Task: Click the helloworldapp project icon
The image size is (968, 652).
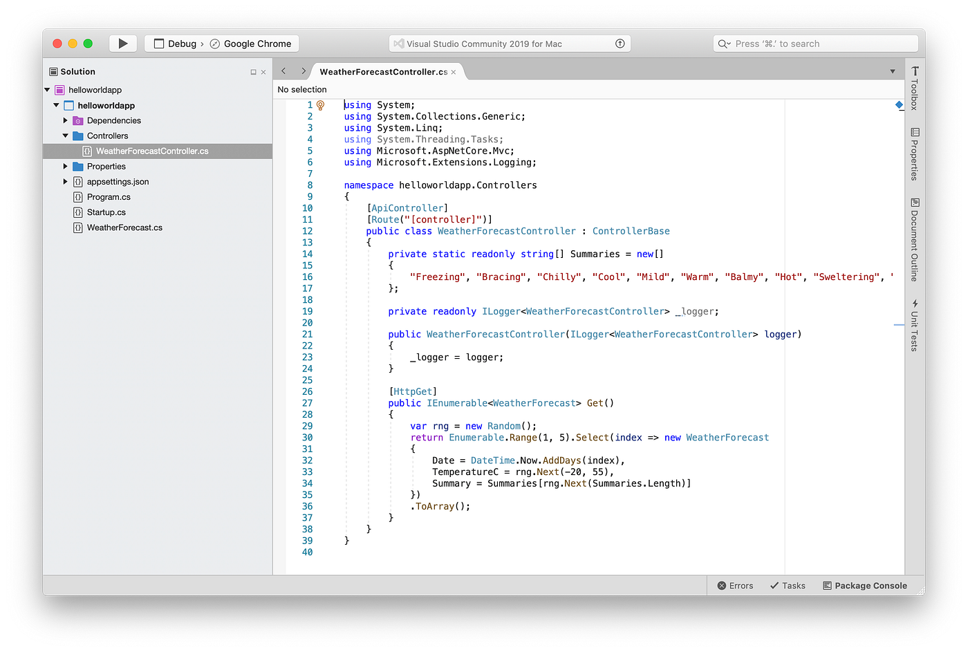Action: (69, 105)
